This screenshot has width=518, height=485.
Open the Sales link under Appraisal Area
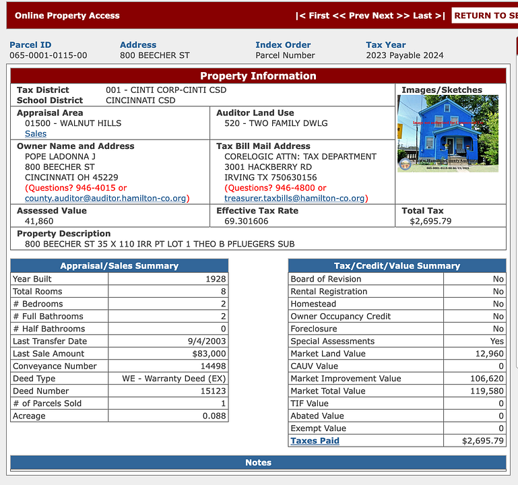pyautogui.click(x=36, y=134)
